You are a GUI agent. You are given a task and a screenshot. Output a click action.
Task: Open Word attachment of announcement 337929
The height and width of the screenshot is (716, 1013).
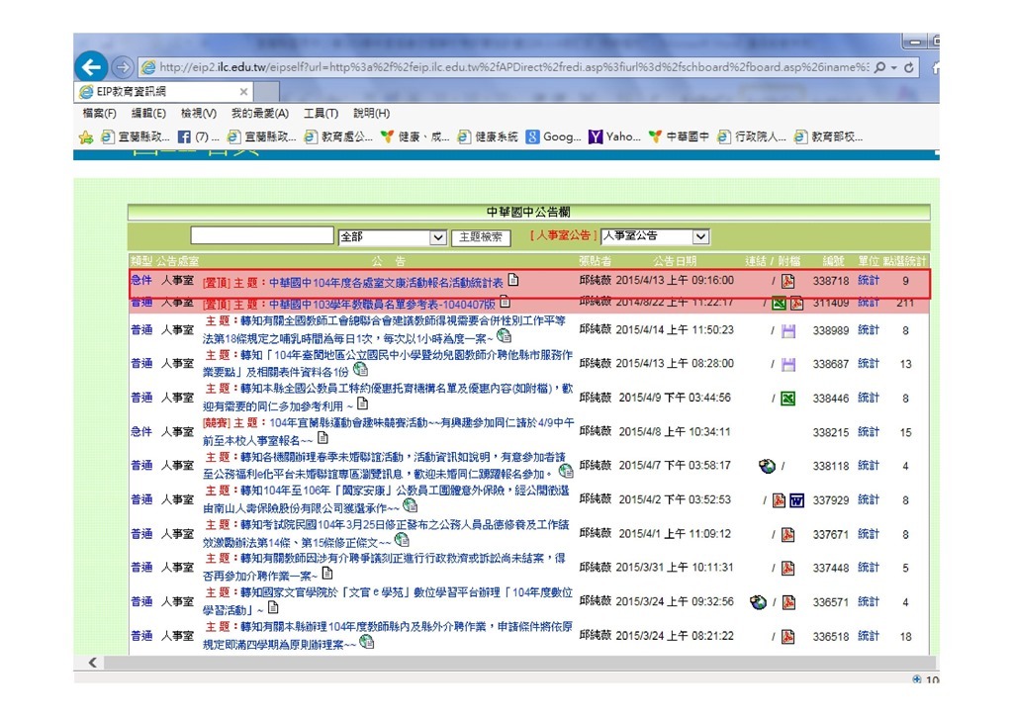[x=797, y=500]
